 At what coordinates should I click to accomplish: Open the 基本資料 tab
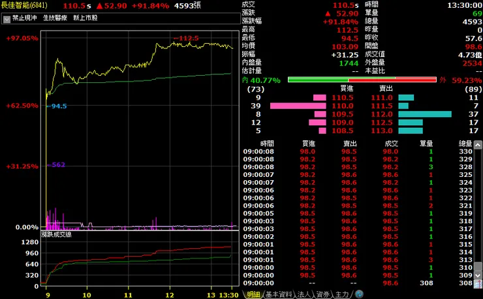(x=279, y=294)
